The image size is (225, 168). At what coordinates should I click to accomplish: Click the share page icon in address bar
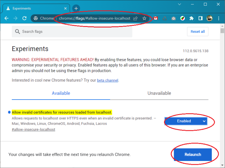[135, 18]
